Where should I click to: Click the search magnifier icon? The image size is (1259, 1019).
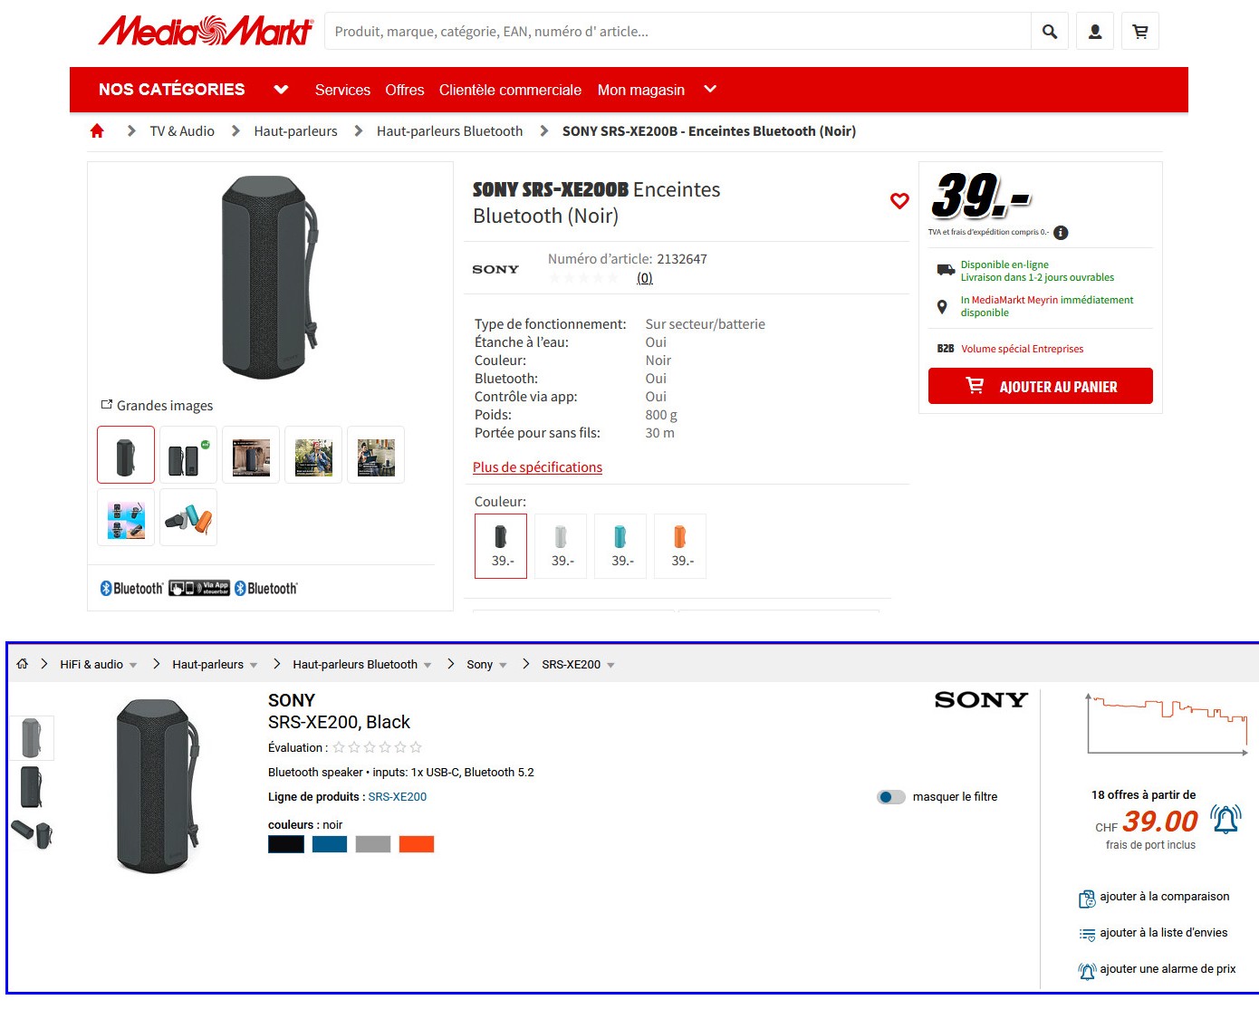point(1050,32)
